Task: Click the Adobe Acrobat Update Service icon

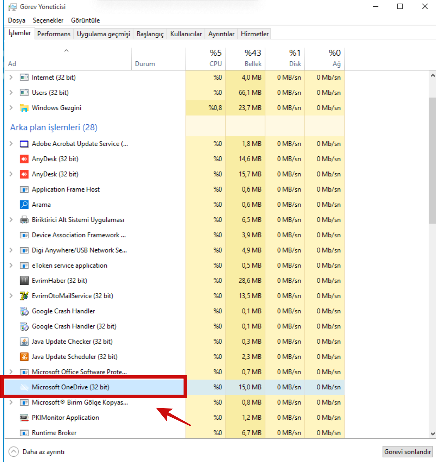Action: tap(24, 144)
